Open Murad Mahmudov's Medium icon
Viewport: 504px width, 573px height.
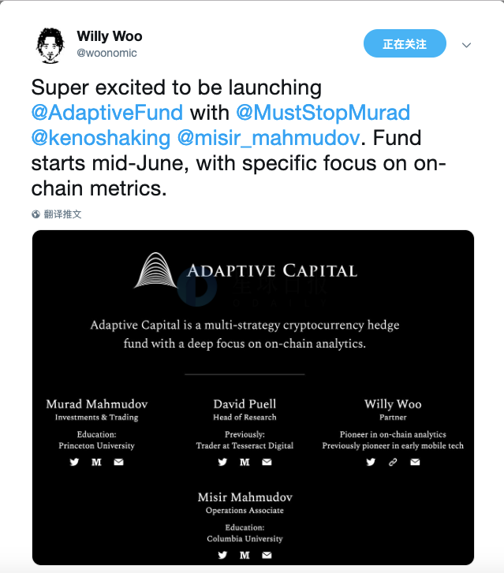pyautogui.click(x=96, y=462)
